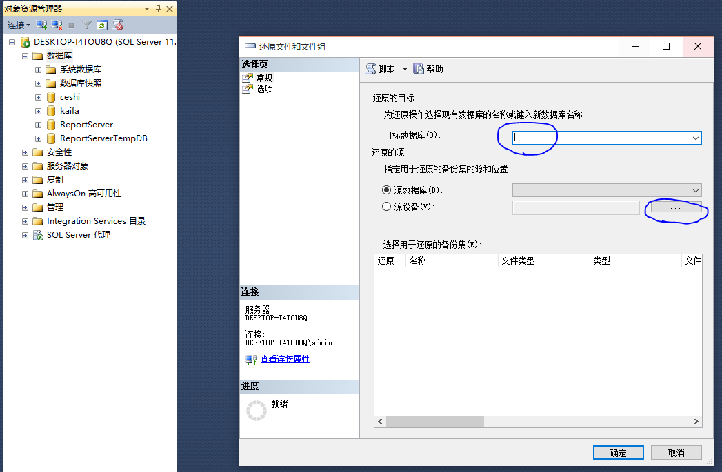Image resolution: width=722 pixels, height=472 pixels.
Task: Click the scroll left arrow of backup set list
Action: point(381,422)
